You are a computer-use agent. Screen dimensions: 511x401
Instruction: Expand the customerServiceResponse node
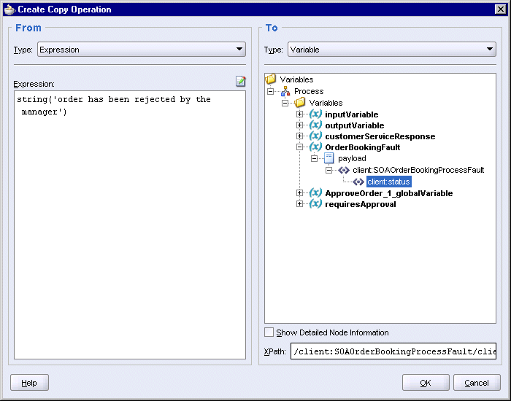(x=299, y=136)
